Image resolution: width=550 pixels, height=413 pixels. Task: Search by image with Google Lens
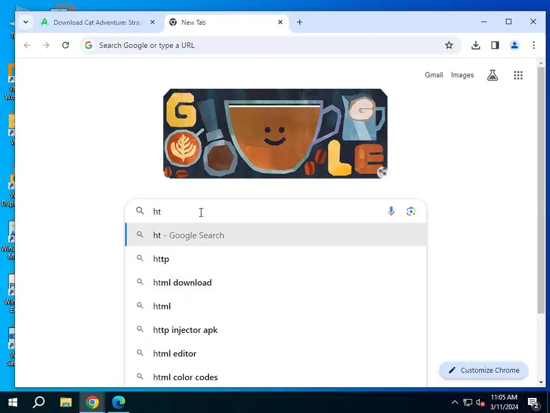pyautogui.click(x=411, y=211)
